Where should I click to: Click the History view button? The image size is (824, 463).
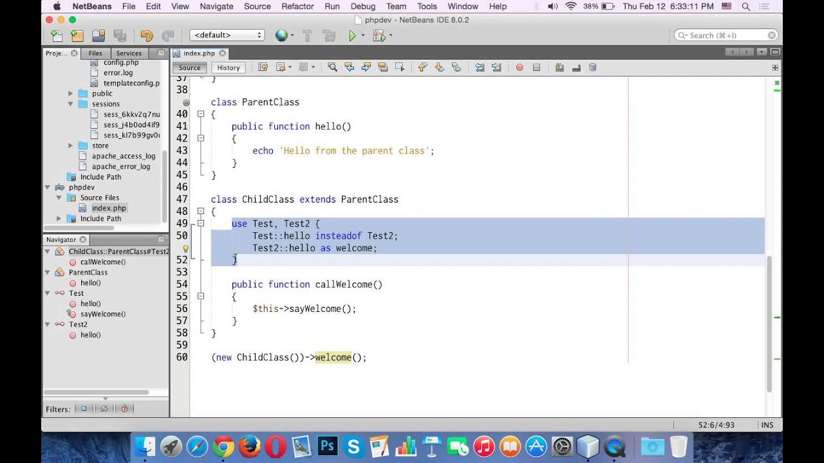[229, 68]
